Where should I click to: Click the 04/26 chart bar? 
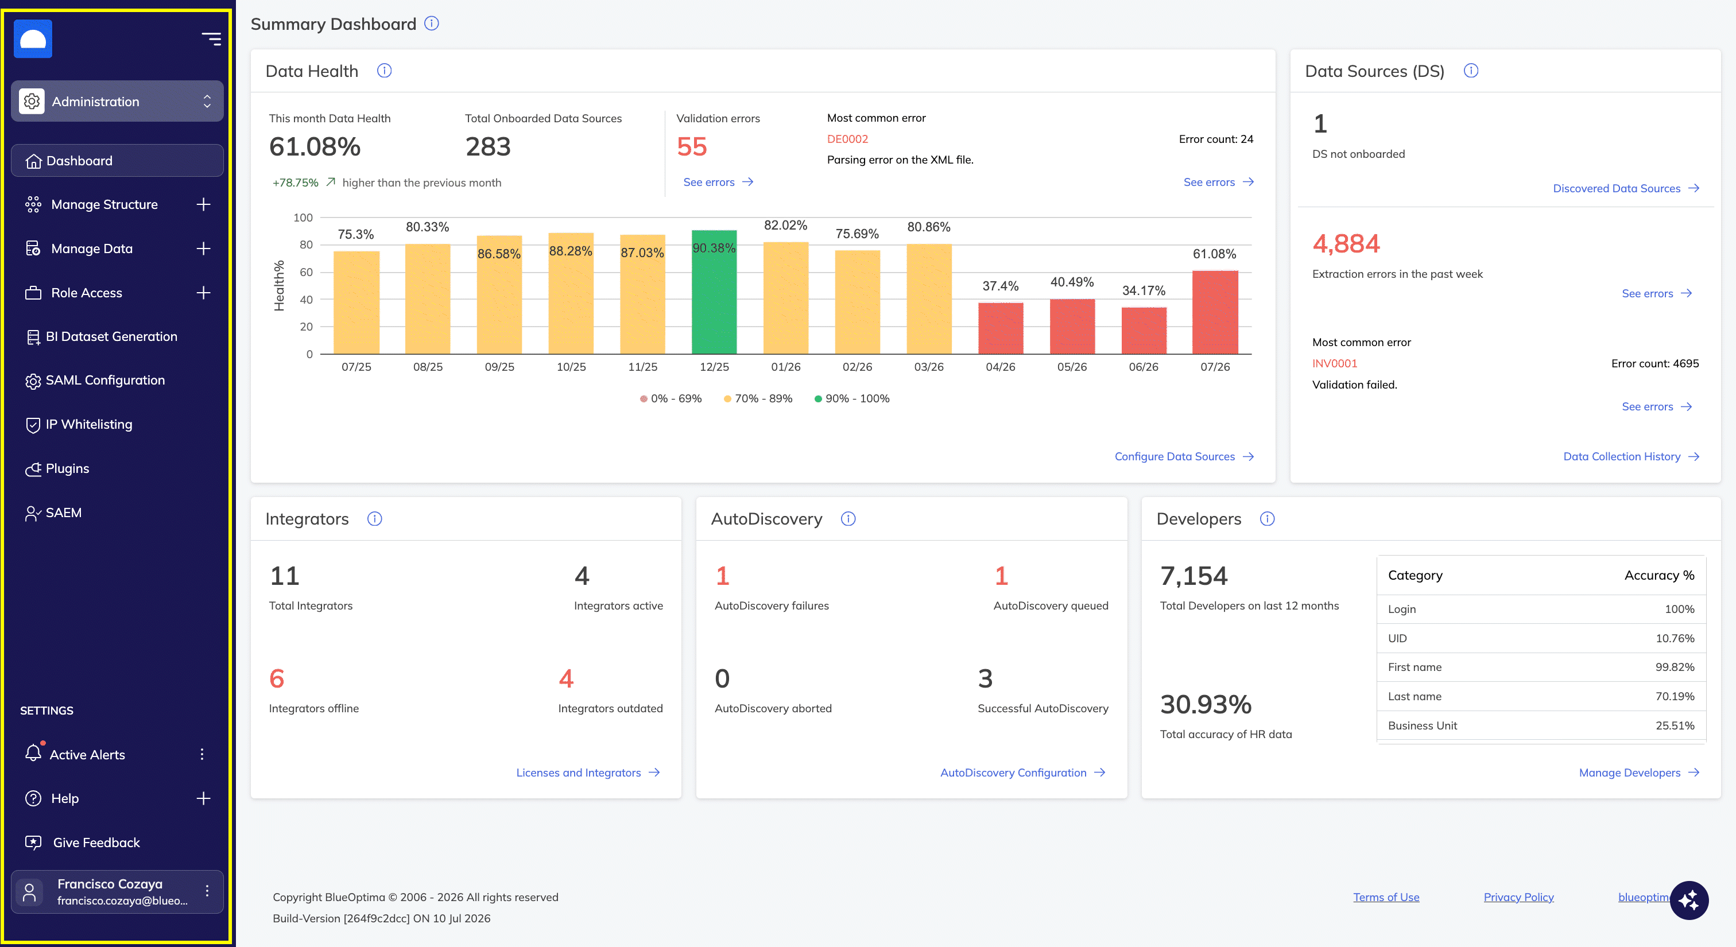pos(1001,328)
